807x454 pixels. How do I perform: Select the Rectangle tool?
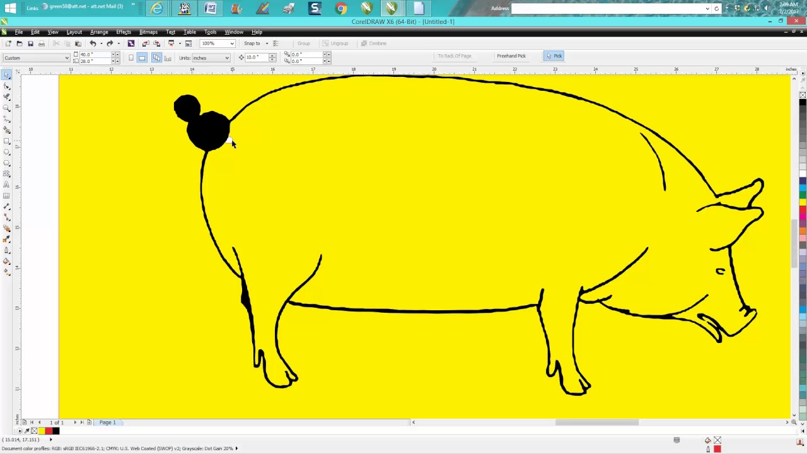point(6,141)
